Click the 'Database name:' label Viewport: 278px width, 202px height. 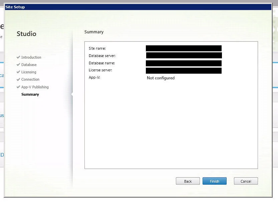pos(102,63)
